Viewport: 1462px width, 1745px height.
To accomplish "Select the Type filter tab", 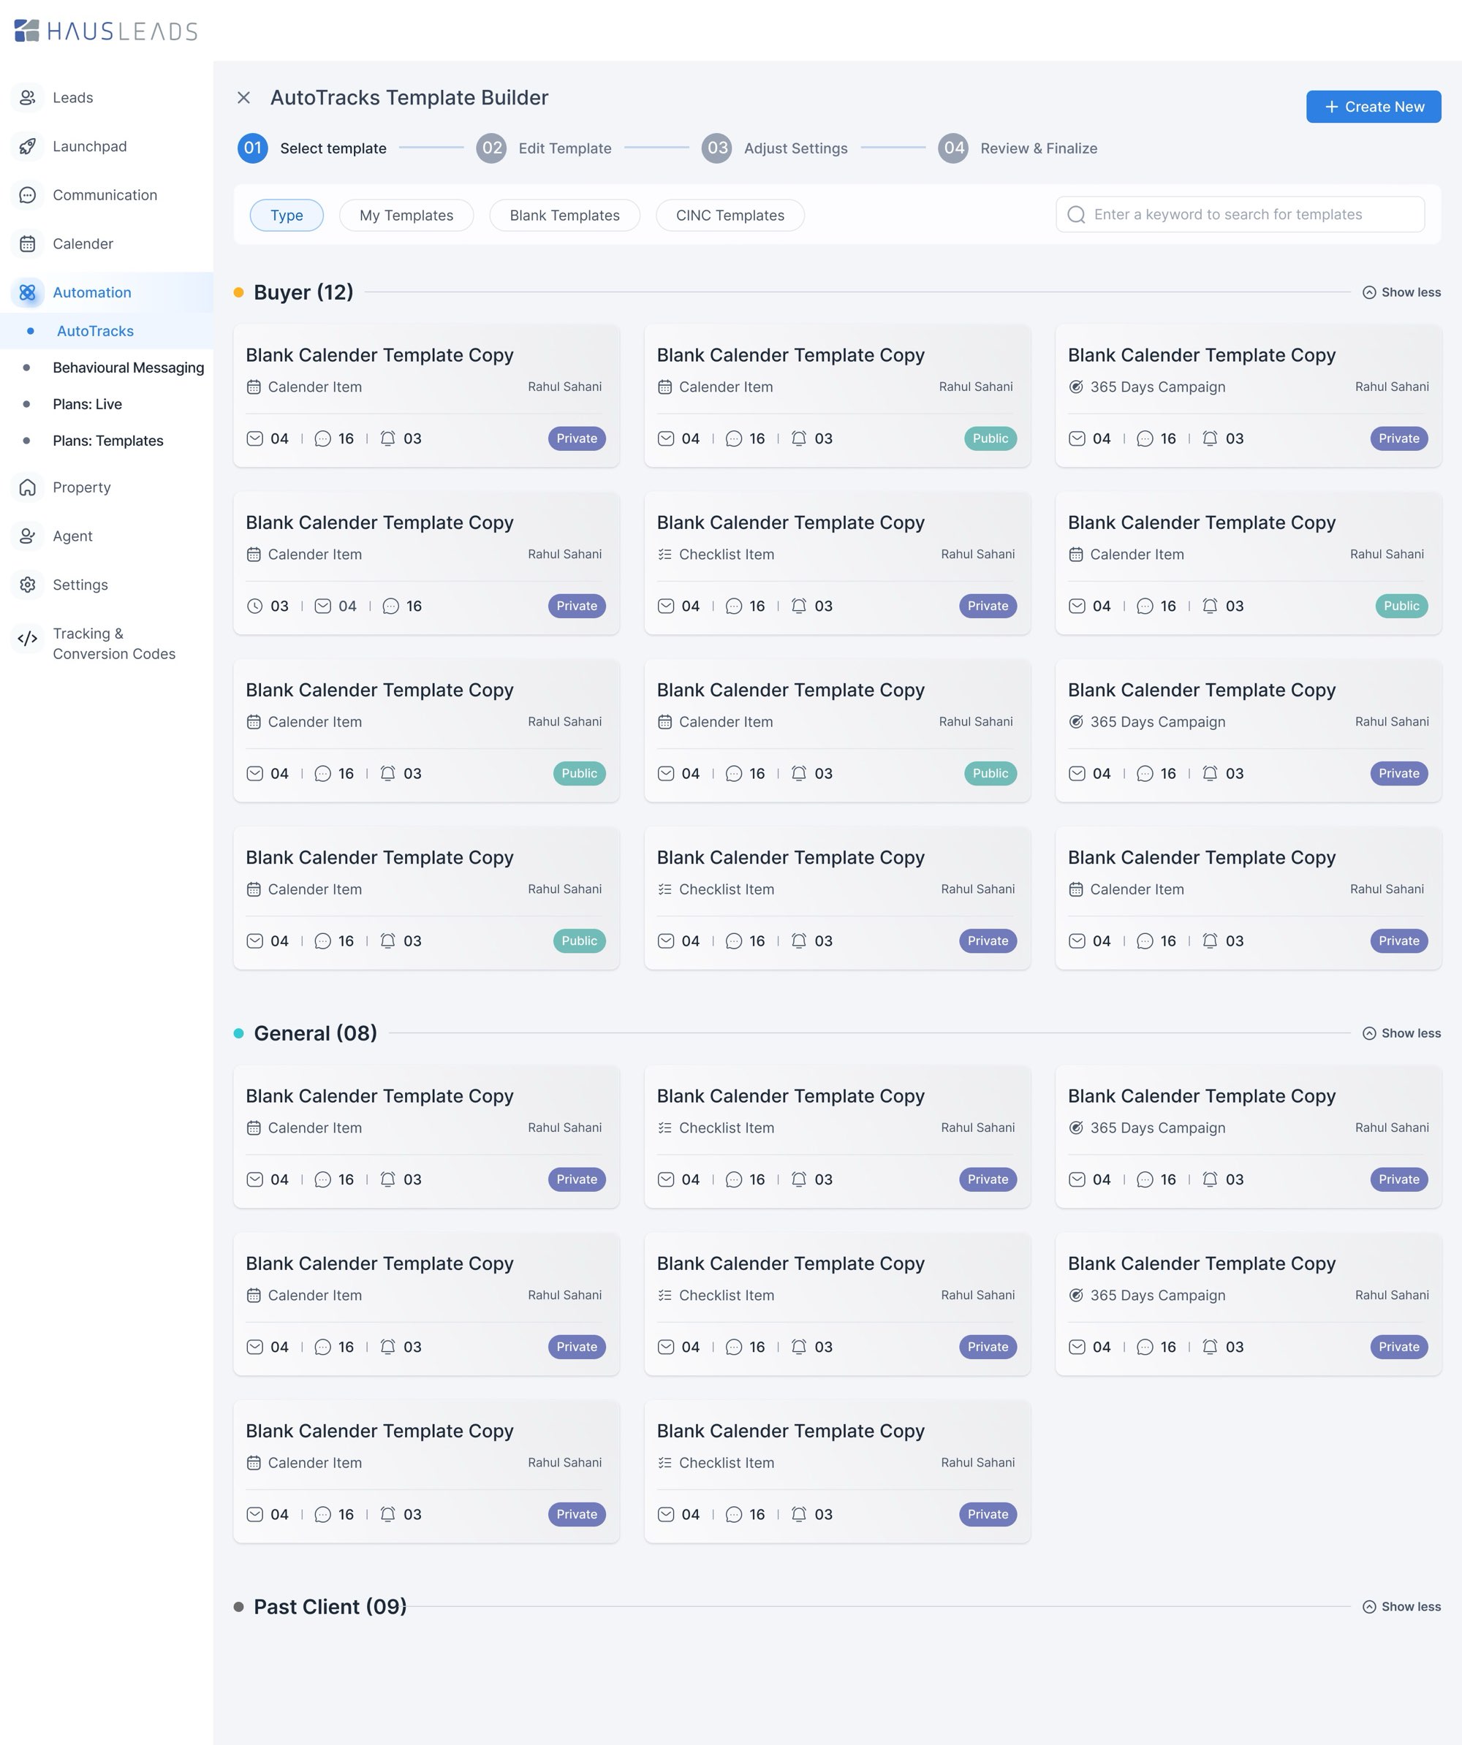I will point(287,216).
